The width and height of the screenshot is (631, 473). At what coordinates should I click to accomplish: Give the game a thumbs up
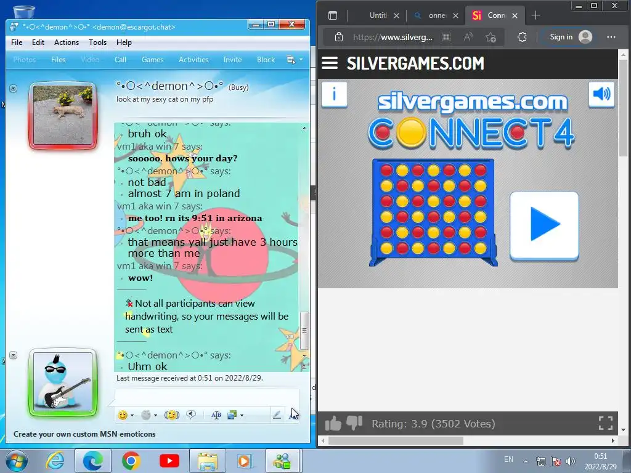333,424
